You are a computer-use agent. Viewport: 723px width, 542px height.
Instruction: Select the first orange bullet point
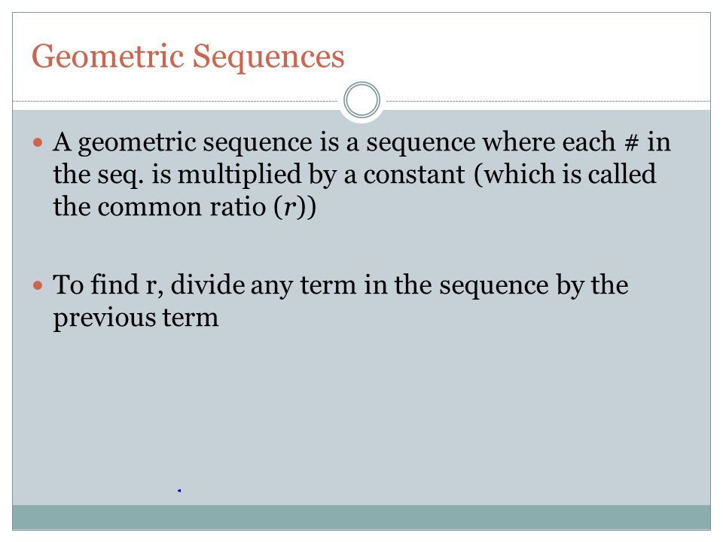click(x=38, y=142)
